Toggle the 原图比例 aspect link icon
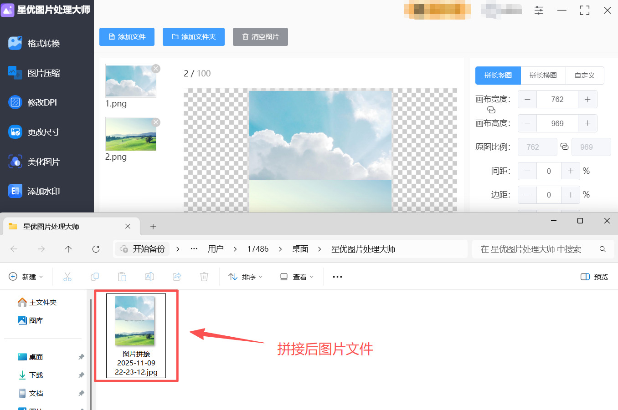The width and height of the screenshot is (618, 410). 564,147
